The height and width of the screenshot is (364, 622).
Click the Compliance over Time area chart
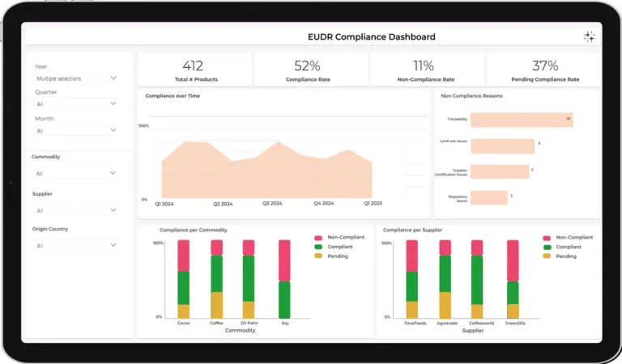click(x=267, y=170)
